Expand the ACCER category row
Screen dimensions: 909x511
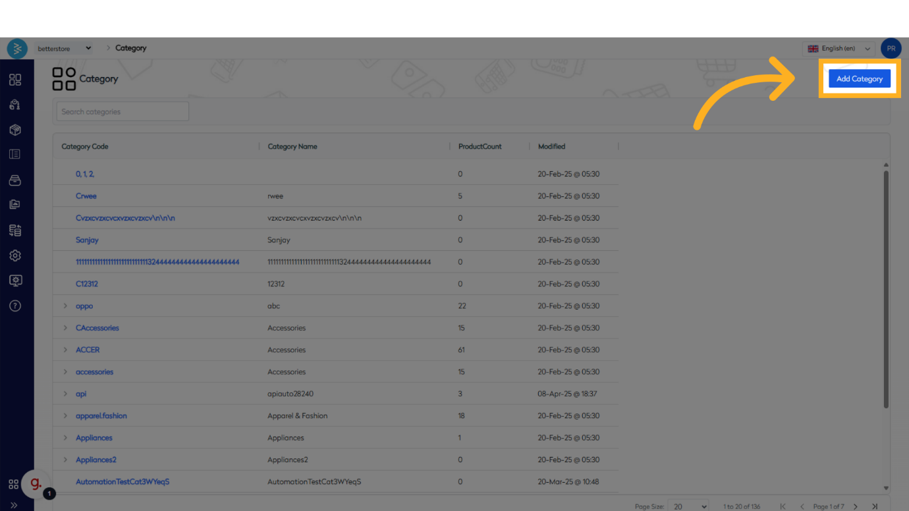65,350
